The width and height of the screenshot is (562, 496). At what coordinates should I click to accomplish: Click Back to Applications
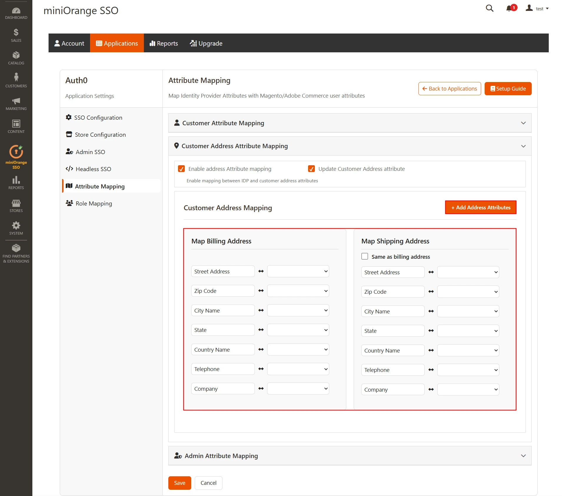(449, 88)
